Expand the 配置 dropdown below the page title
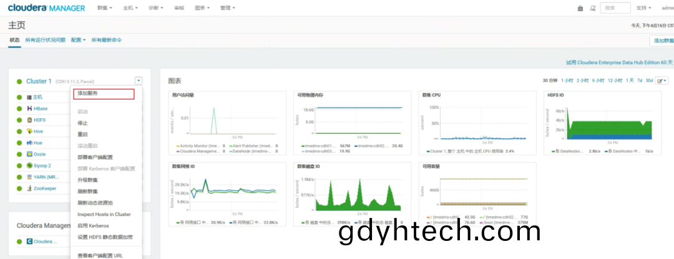674x259 pixels. coord(79,40)
